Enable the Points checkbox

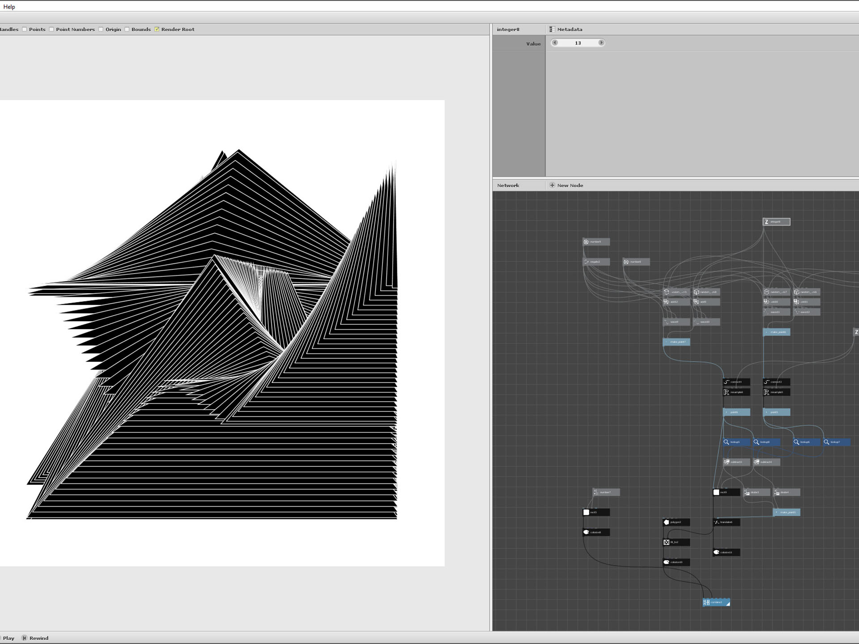pos(25,30)
